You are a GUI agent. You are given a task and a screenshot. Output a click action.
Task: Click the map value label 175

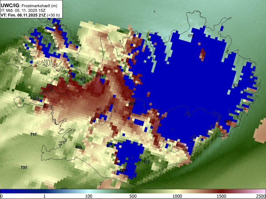[x=191, y=36]
